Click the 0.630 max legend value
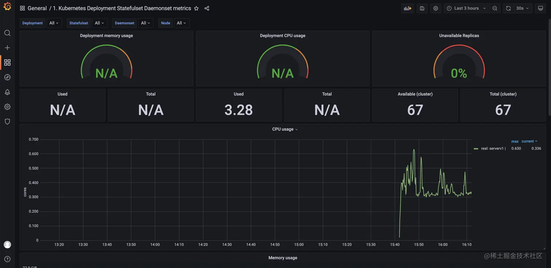The image size is (551, 268). click(516, 148)
